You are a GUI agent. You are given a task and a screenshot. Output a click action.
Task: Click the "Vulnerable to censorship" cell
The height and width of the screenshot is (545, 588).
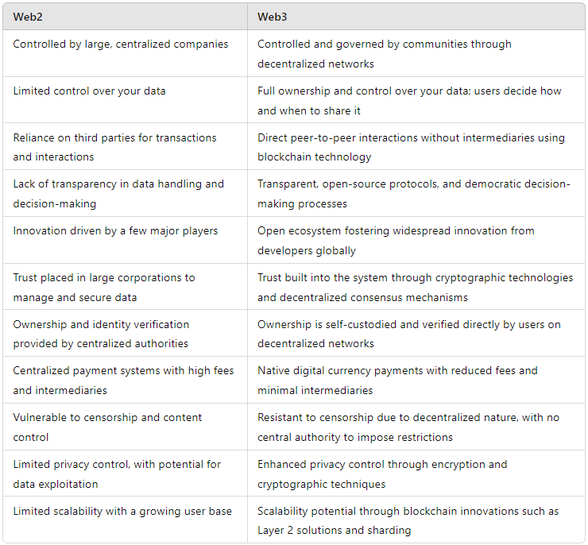(x=107, y=427)
